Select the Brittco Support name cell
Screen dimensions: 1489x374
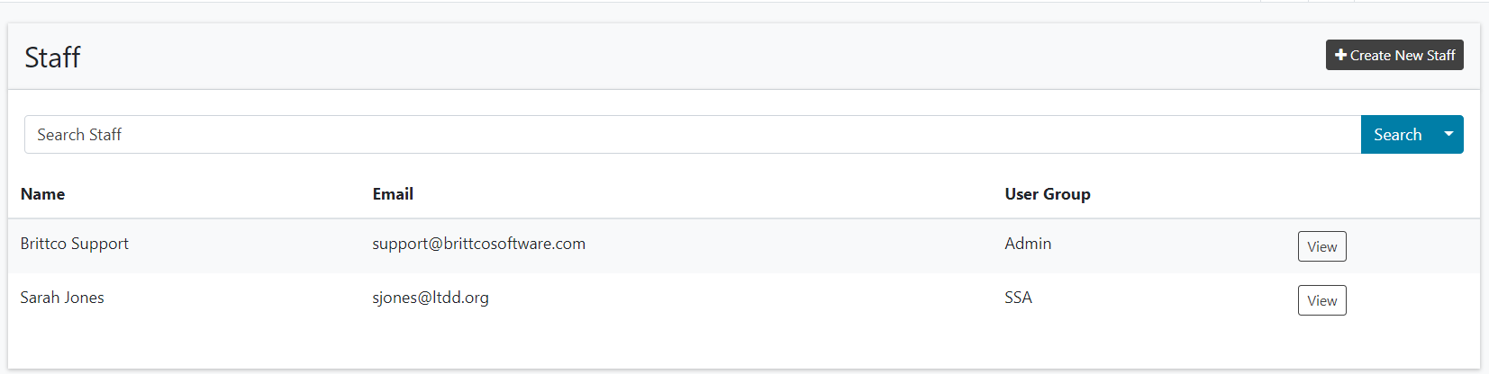click(75, 244)
